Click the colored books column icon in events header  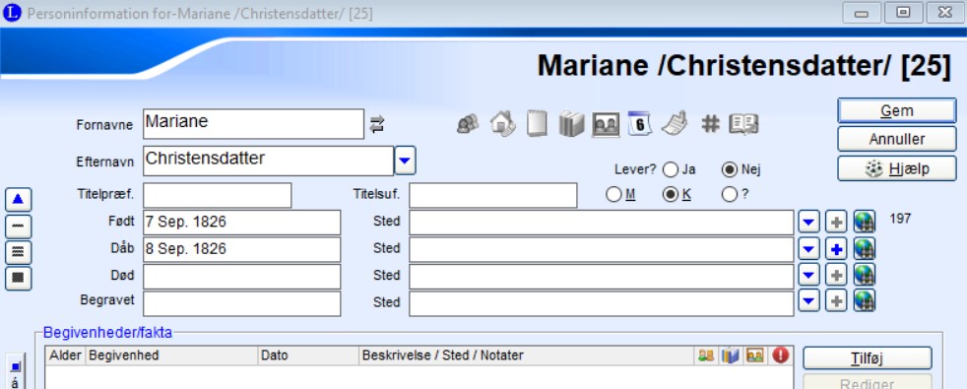(731, 356)
